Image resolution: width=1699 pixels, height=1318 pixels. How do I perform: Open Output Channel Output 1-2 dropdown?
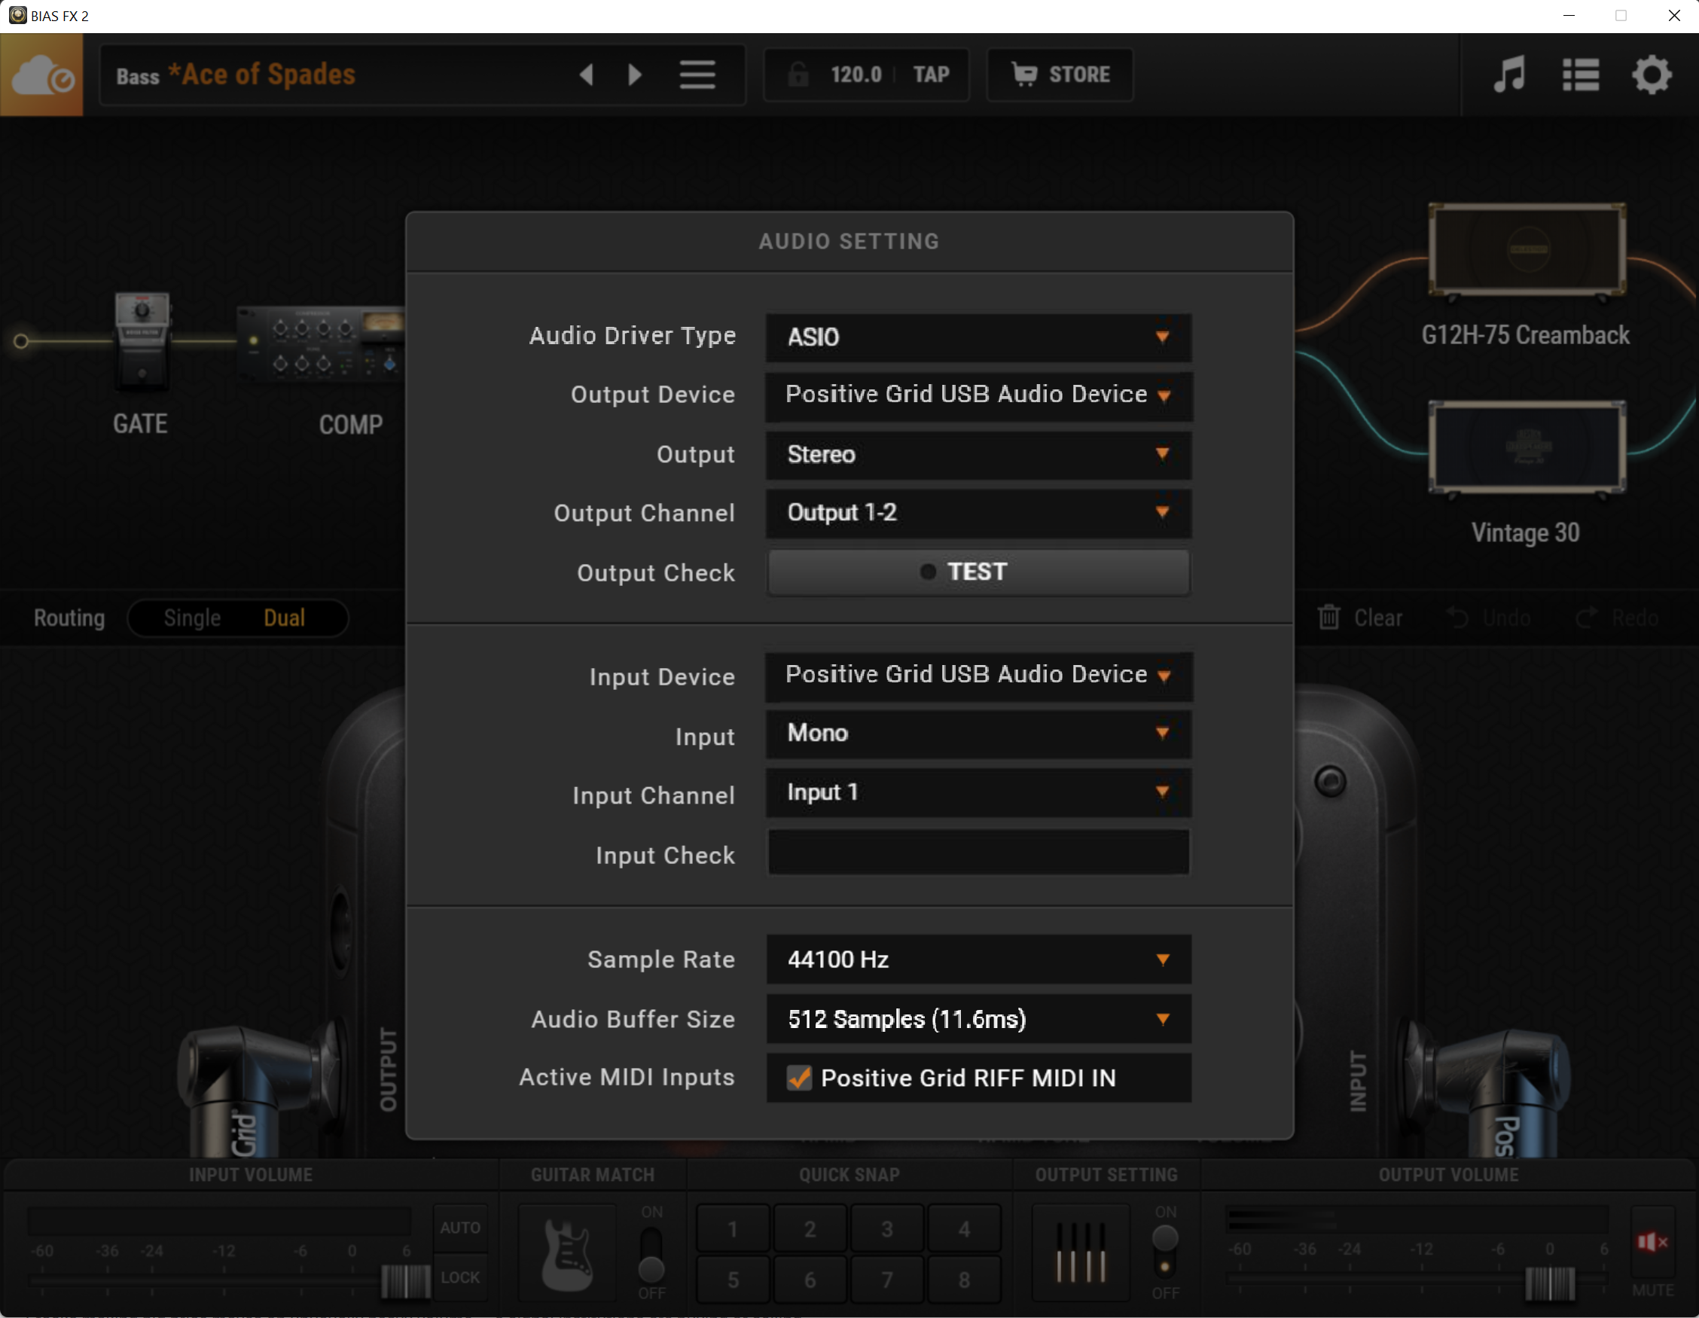(978, 513)
